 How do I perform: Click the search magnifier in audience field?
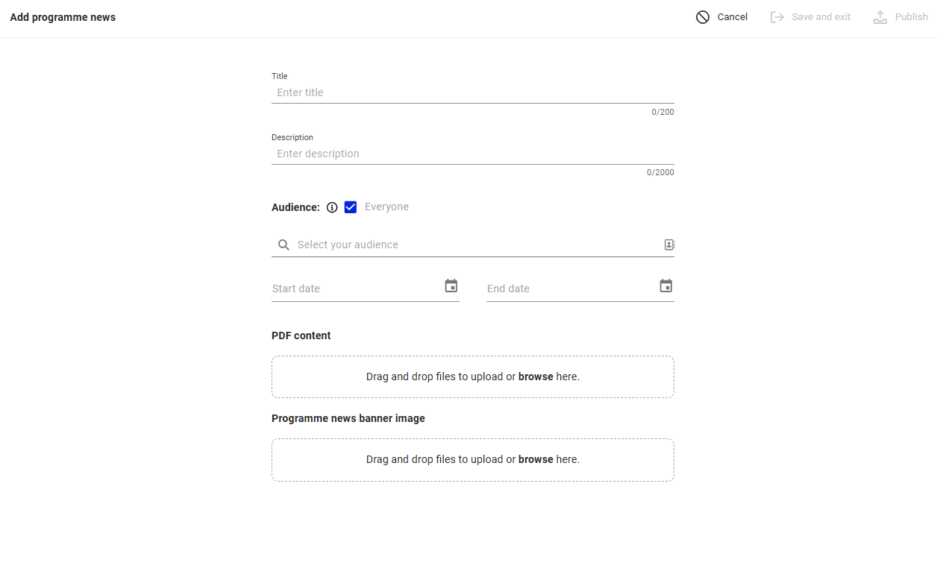point(283,245)
